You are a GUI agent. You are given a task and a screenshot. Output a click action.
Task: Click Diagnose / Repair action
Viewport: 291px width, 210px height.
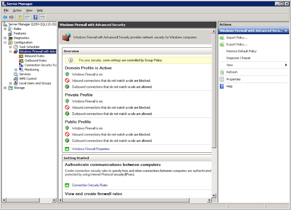coord(238,58)
